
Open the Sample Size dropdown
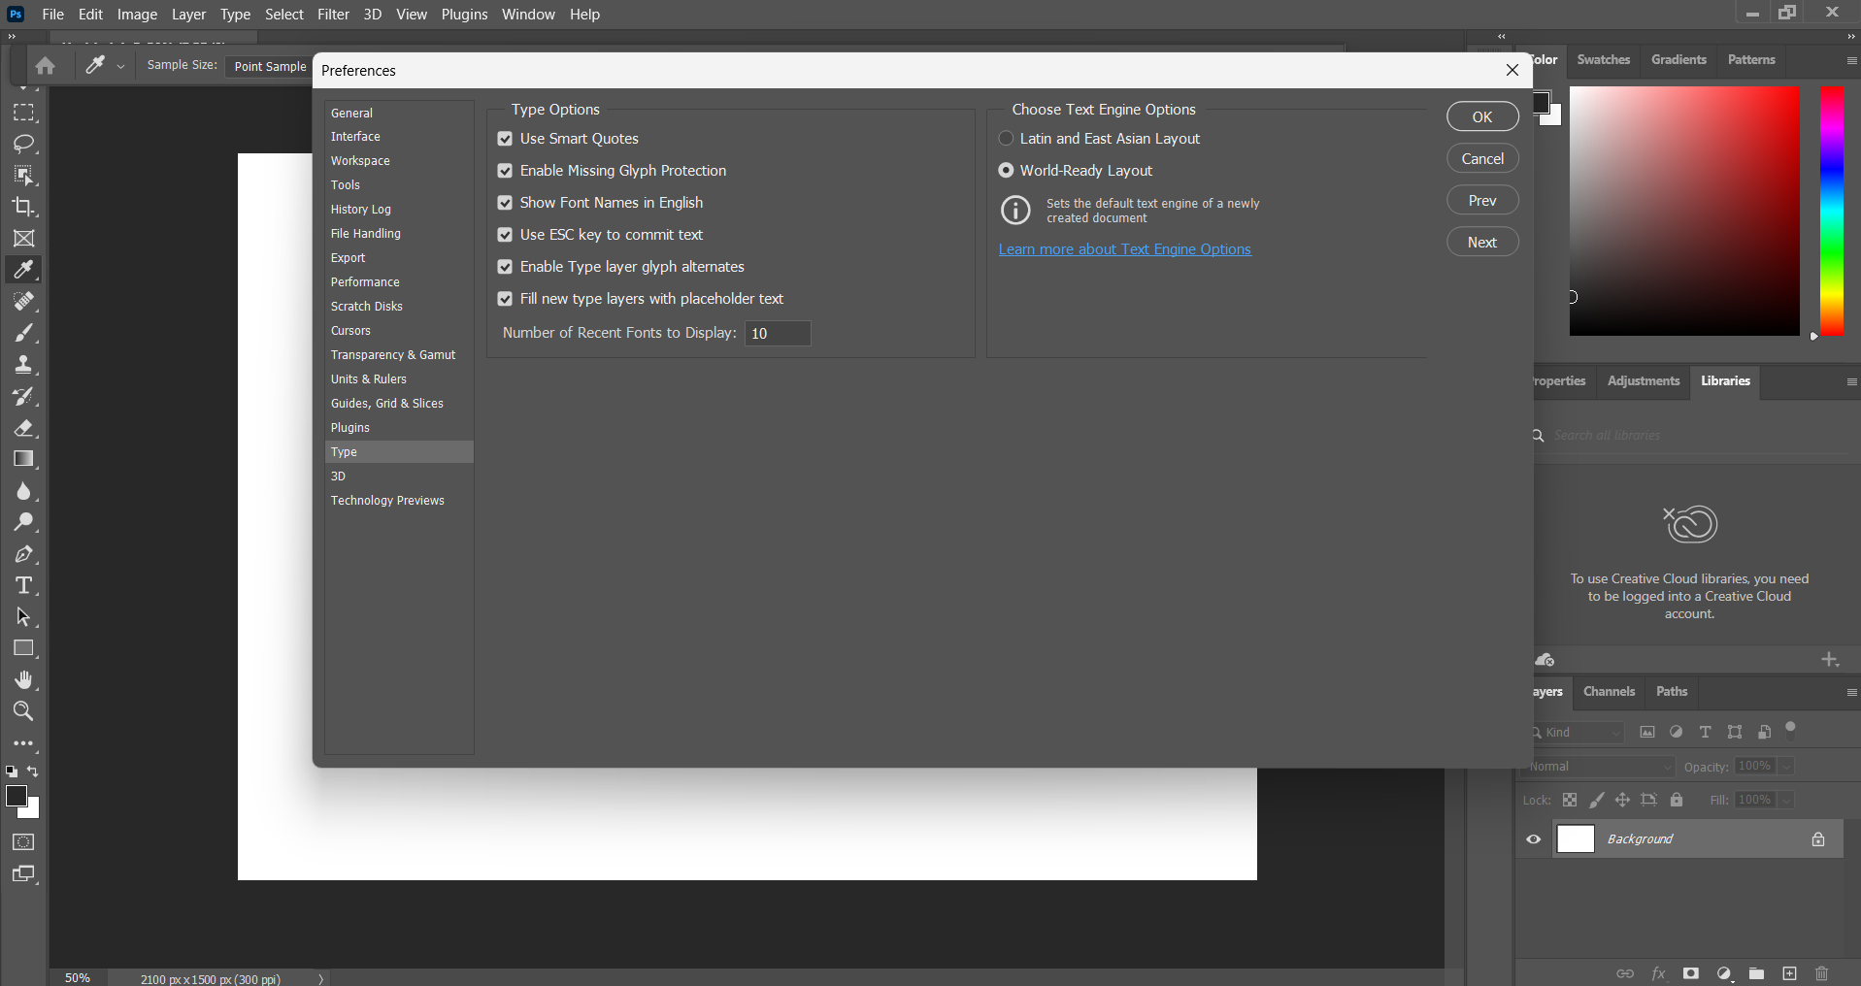tap(270, 66)
